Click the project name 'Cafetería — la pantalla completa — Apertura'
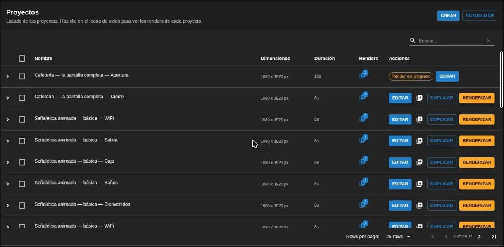The width and height of the screenshot is (504, 247). [81, 75]
